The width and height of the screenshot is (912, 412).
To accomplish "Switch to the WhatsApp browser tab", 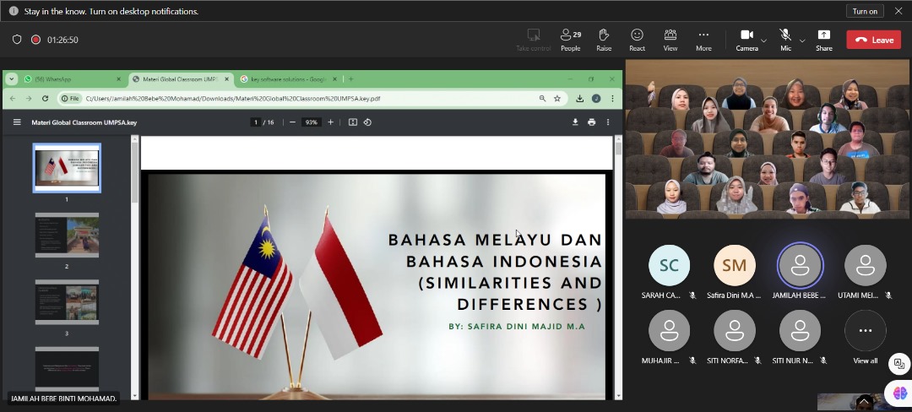I will (x=73, y=79).
